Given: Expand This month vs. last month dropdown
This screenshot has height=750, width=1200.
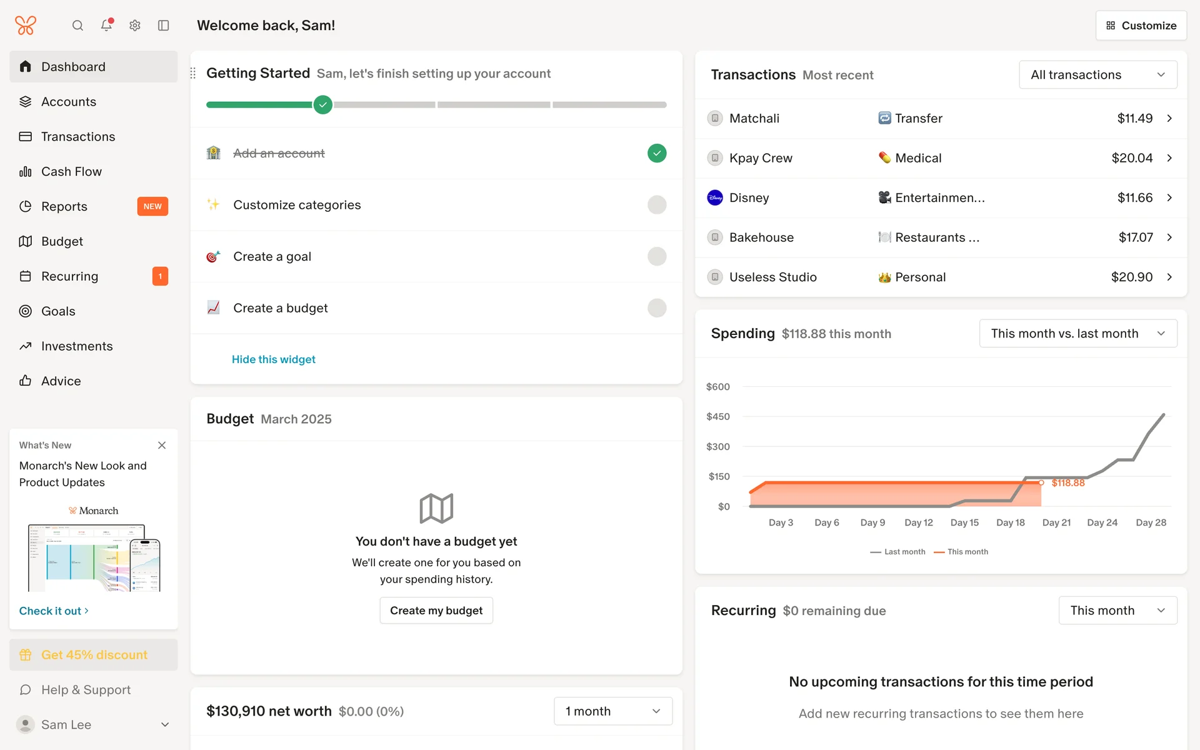Looking at the screenshot, I should 1077,334.
